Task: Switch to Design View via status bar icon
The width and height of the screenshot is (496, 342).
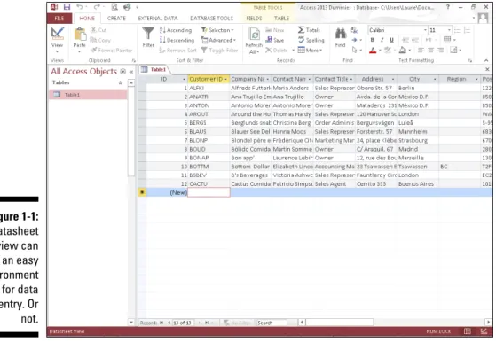Action: [x=484, y=331]
